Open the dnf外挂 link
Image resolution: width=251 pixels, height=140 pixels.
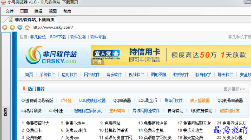tap(56, 111)
